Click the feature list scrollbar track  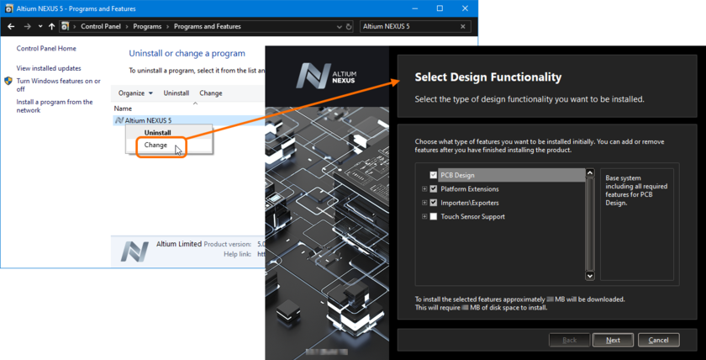pos(590,225)
